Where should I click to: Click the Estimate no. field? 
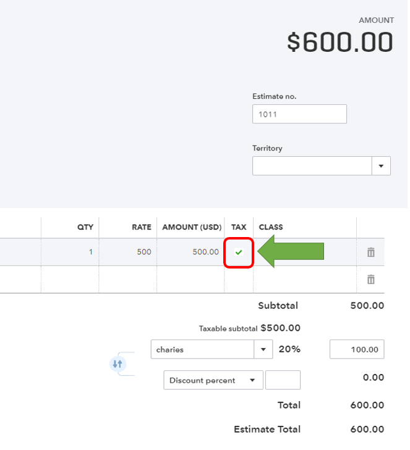pyautogui.click(x=299, y=114)
